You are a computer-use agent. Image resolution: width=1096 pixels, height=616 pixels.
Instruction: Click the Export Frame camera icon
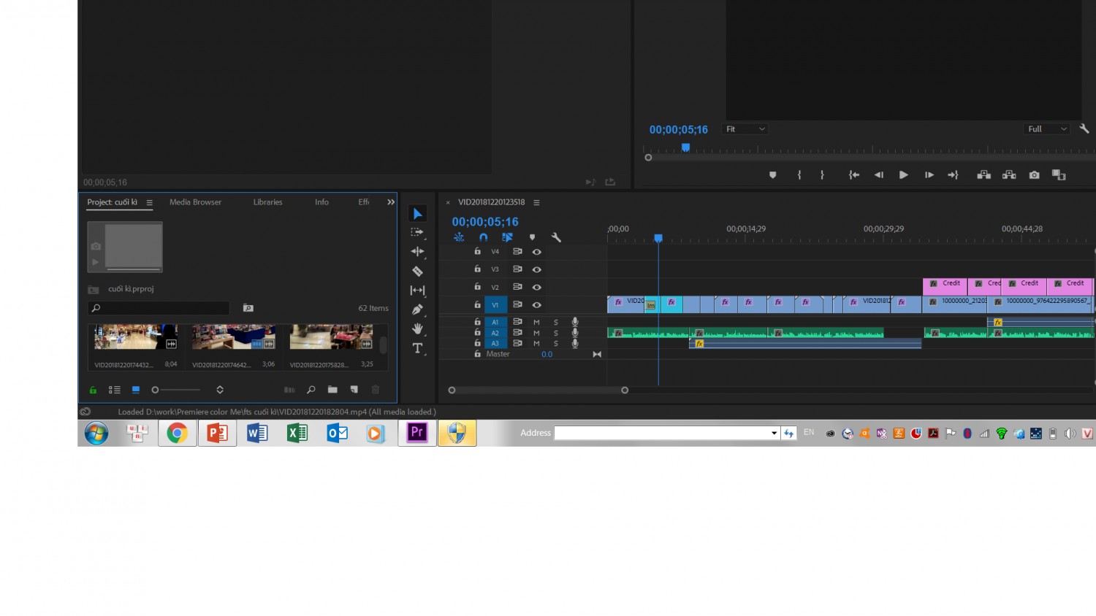pos(1034,175)
